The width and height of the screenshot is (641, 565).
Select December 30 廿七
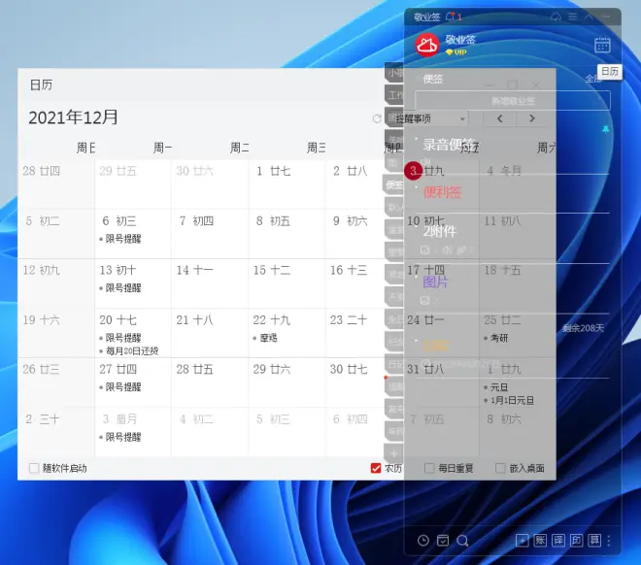[349, 369]
